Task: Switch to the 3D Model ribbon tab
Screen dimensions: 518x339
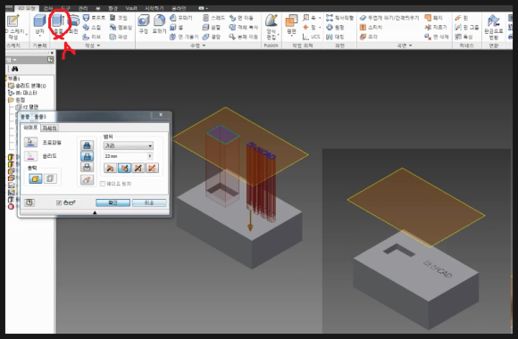Action: click(x=26, y=8)
